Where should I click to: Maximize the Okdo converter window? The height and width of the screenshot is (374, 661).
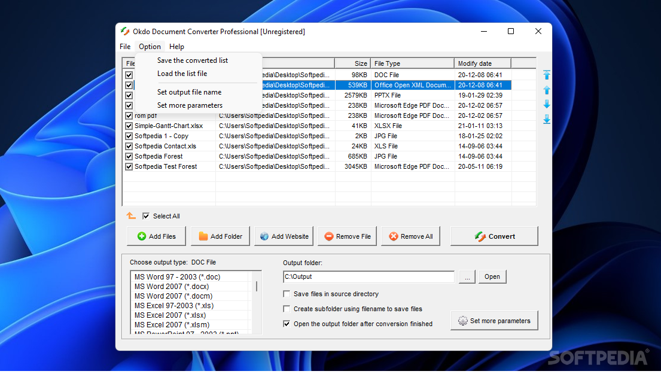tap(510, 31)
